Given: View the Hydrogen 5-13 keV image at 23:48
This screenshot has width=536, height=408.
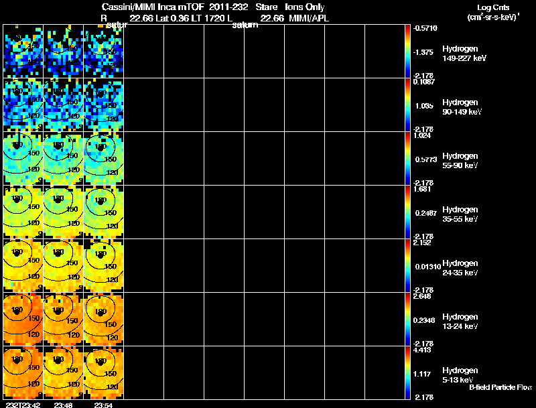Looking at the screenshot, I should pyautogui.click(x=64, y=372).
